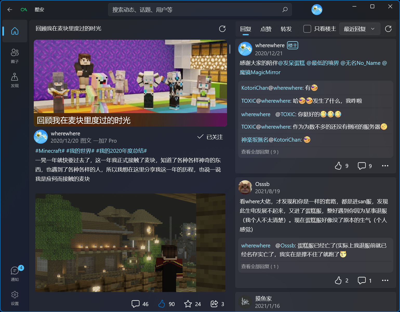Favorite the post with star icon
Viewport: 400px width, 312px height.
point(188,304)
